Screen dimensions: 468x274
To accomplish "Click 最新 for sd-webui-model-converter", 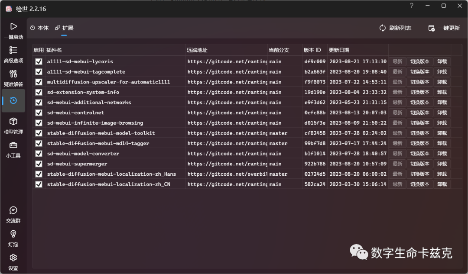I will pos(397,154).
